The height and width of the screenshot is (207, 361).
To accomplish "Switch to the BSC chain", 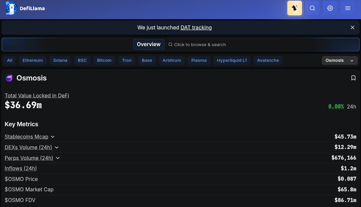I will (x=82, y=60).
